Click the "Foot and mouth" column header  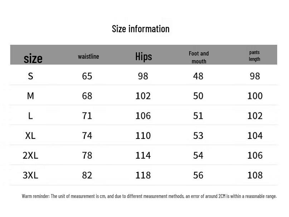coord(199,57)
